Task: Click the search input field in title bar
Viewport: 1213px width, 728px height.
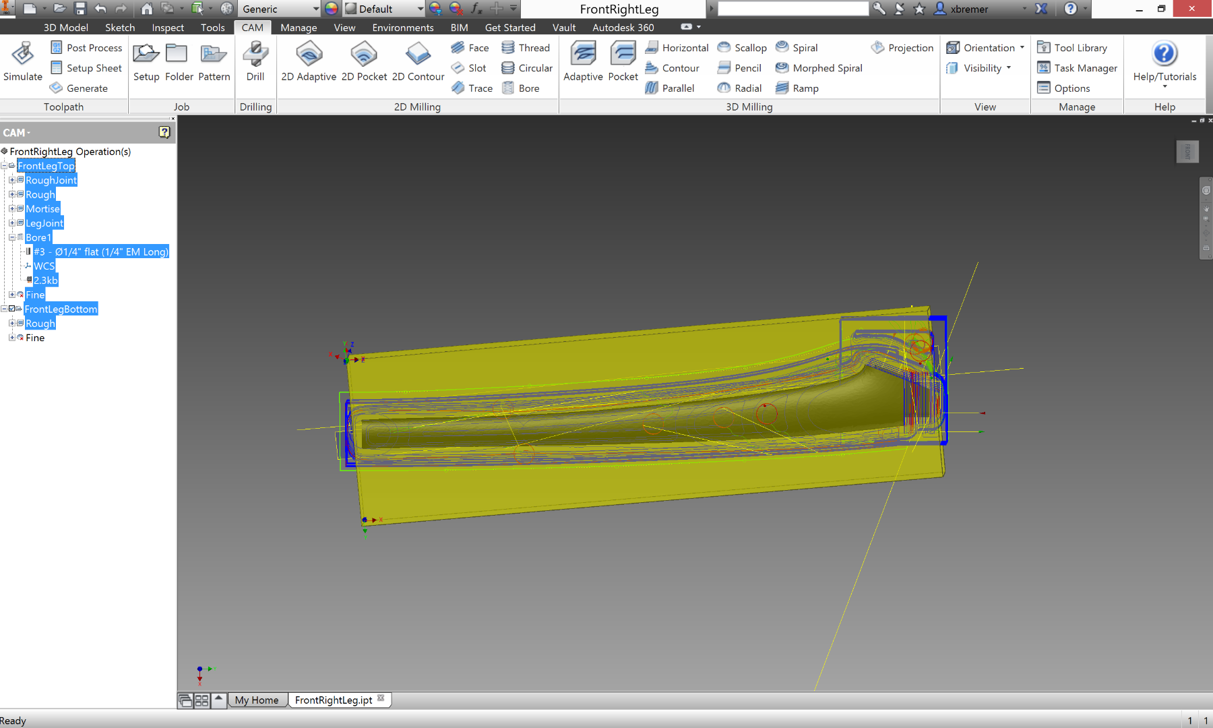Action: [x=793, y=9]
